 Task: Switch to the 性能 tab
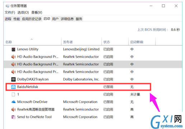16,19
